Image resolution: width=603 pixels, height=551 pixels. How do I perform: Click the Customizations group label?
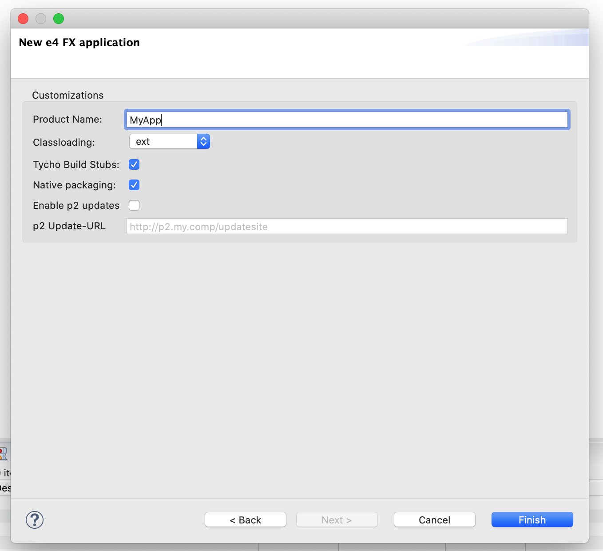click(67, 95)
